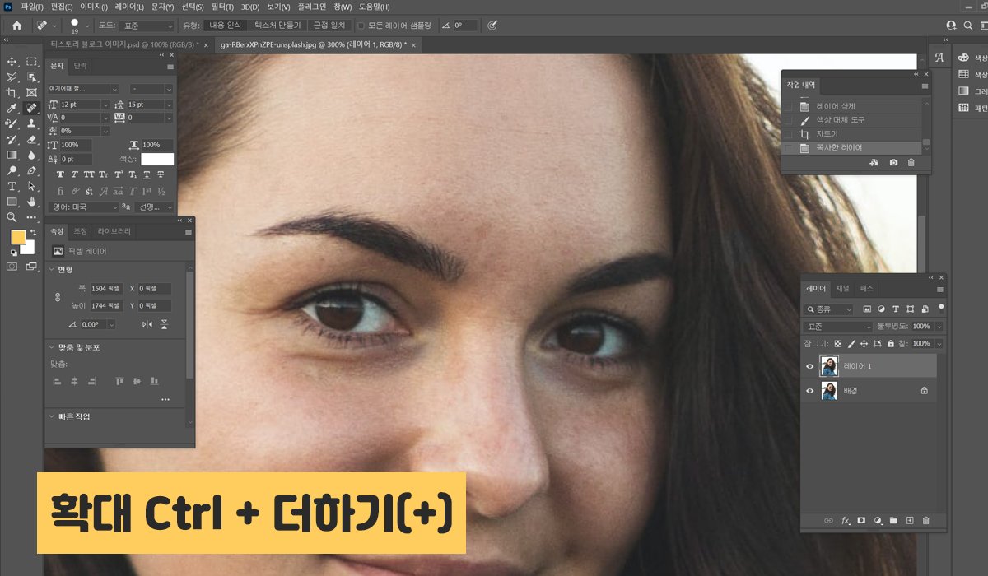This screenshot has height=576, width=988.
Task: Select the Eraser tool
Action: point(32,140)
